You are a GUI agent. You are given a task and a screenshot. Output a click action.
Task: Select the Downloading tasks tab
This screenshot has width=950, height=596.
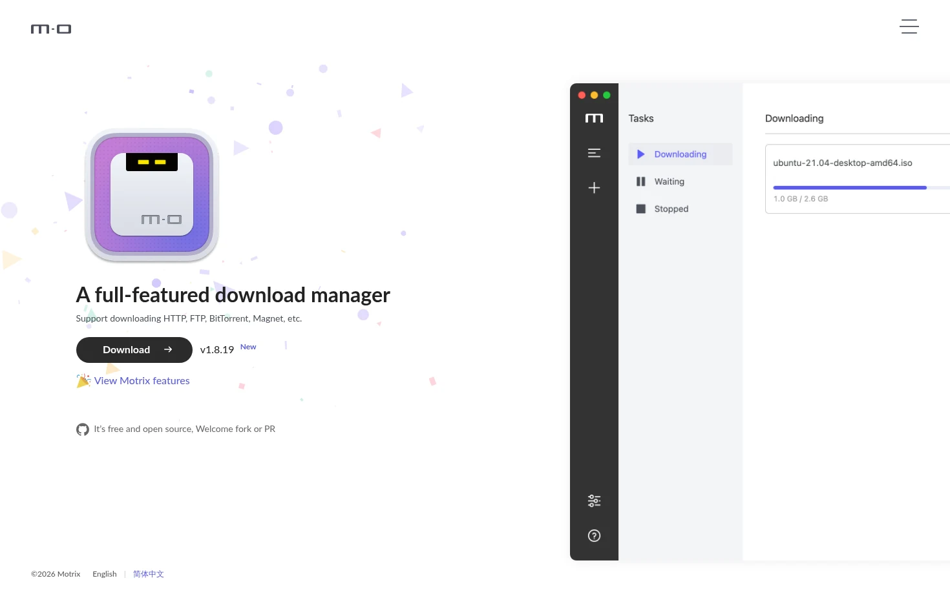pyautogui.click(x=681, y=154)
